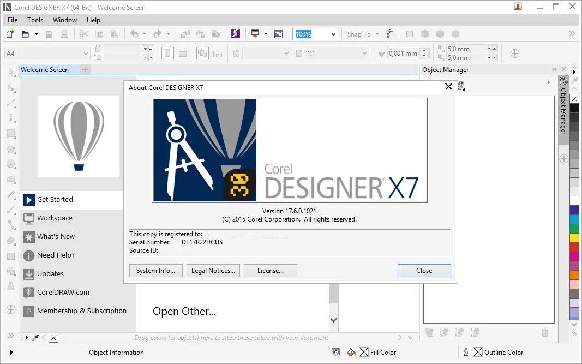
Task: Click the License... button
Action: click(270, 270)
